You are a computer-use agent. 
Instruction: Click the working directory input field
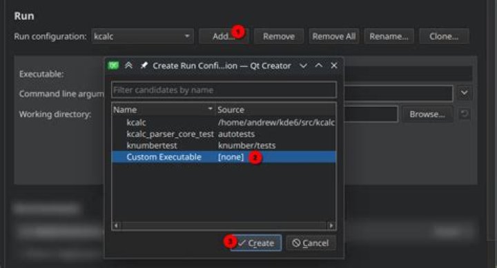[x=371, y=114]
